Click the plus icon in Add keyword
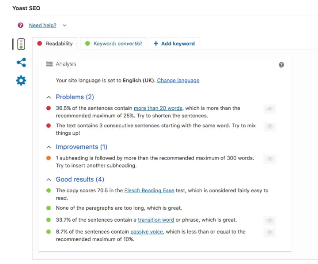 click(x=156, y=44)
